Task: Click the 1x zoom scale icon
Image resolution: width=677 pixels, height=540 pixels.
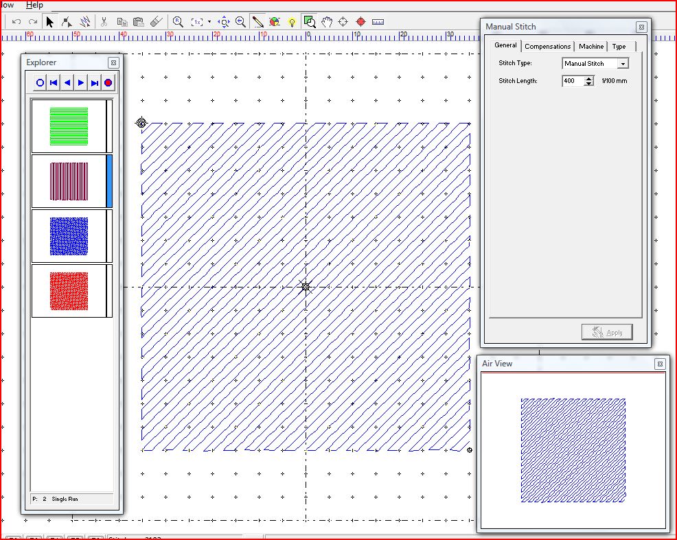Action: pos(197,21)
